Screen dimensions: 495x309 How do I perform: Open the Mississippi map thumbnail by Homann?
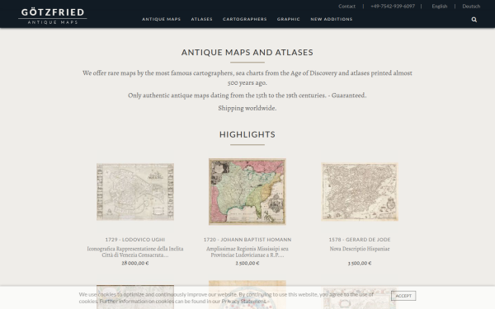pyautogui.click(x=247, y=192)
